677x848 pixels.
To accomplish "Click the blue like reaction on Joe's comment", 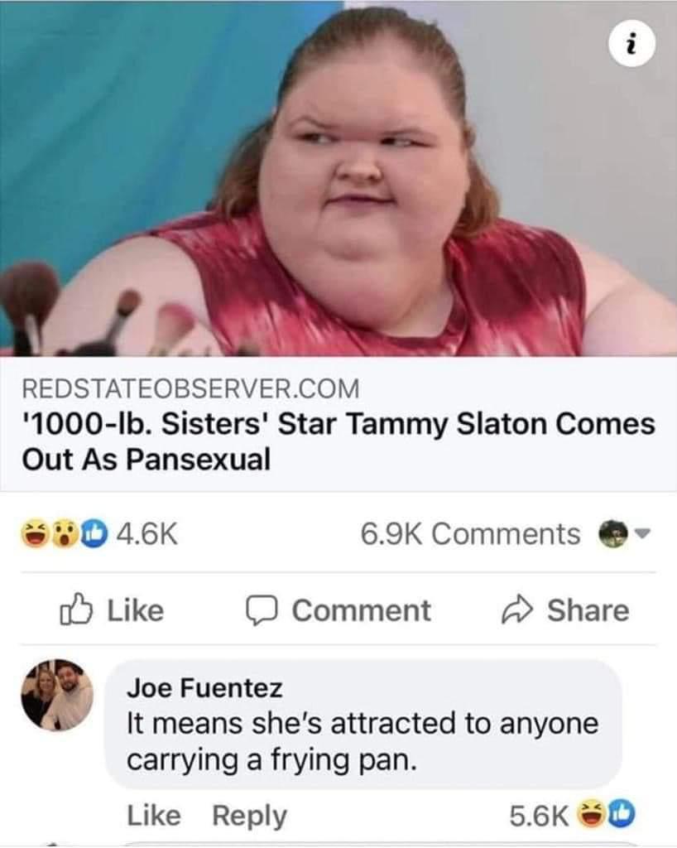I will point(622,815).
